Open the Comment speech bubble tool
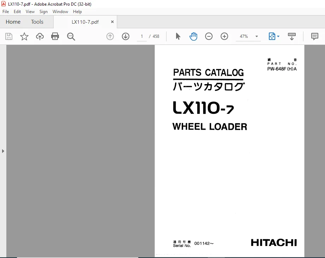The height and width of the screenshot is (258, 325). [315, 36]
